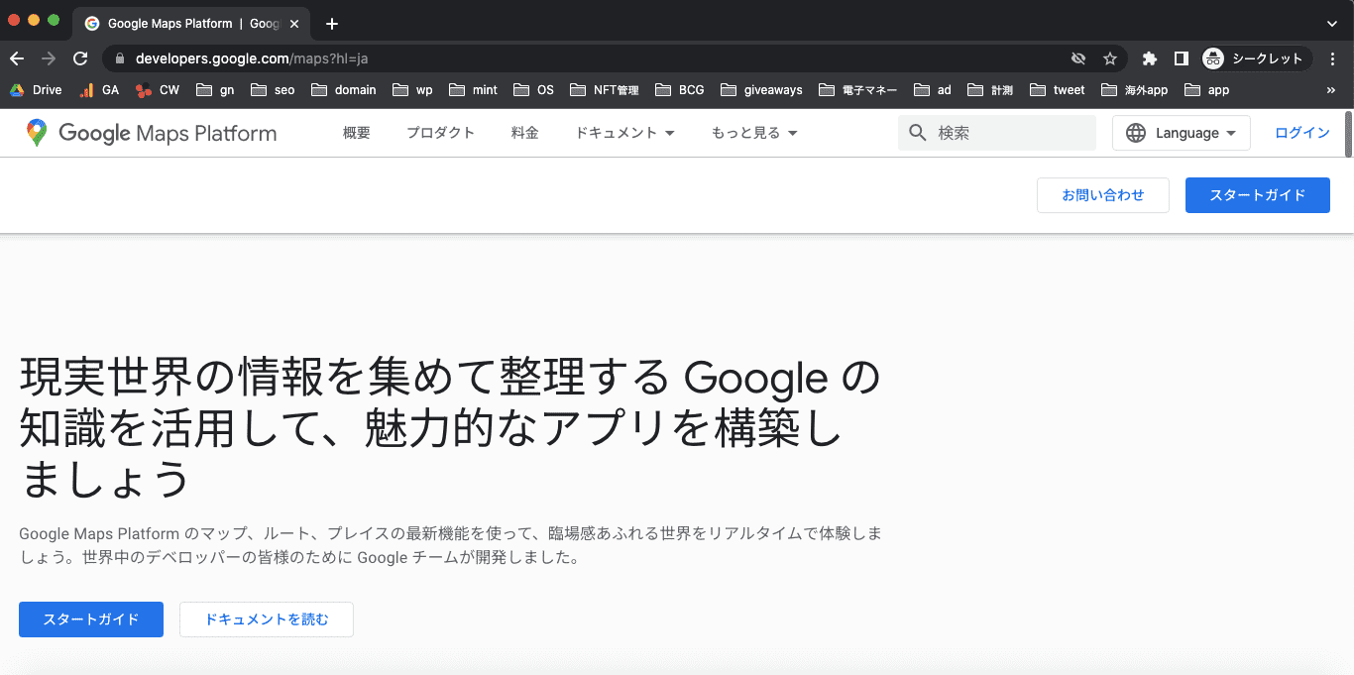Open the seo bookmark folder

(273, 90)
